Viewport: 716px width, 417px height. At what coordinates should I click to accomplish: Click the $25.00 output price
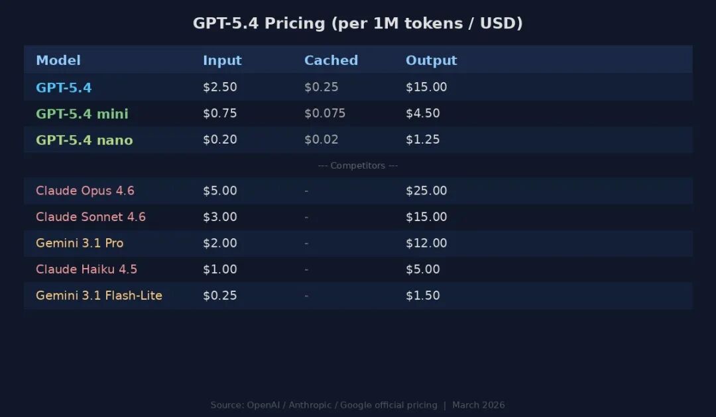(426, 191)
